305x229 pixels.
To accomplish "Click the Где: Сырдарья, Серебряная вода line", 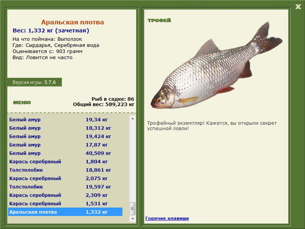I will [x=56, y=45].
